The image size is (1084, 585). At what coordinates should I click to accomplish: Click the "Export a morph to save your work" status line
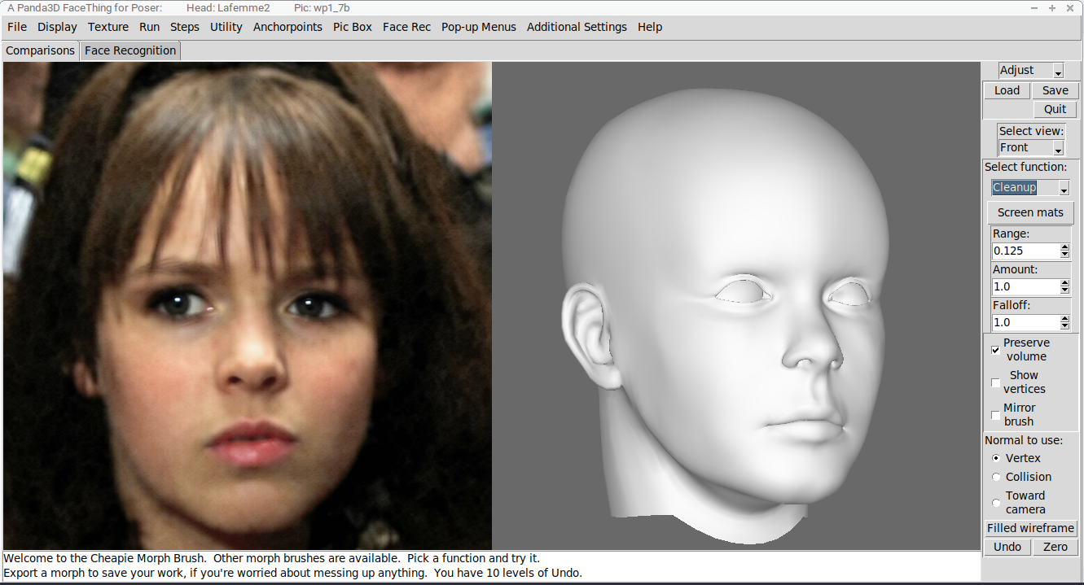[293, 573]
